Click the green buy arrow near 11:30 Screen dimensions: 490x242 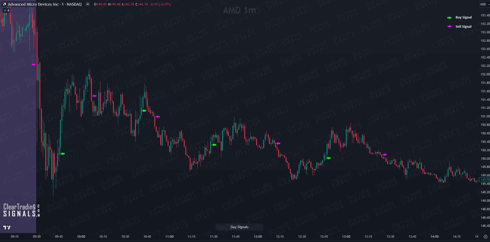click(x=214, y=145)
